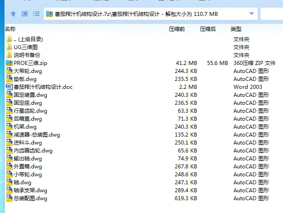The width and height of the screenshot is (283, 213).
Task: Select the 轴承支架.dwg file icon
Action: pos(9,190)
